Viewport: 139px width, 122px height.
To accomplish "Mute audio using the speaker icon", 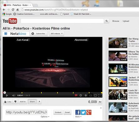I will (x=14, y=96).
